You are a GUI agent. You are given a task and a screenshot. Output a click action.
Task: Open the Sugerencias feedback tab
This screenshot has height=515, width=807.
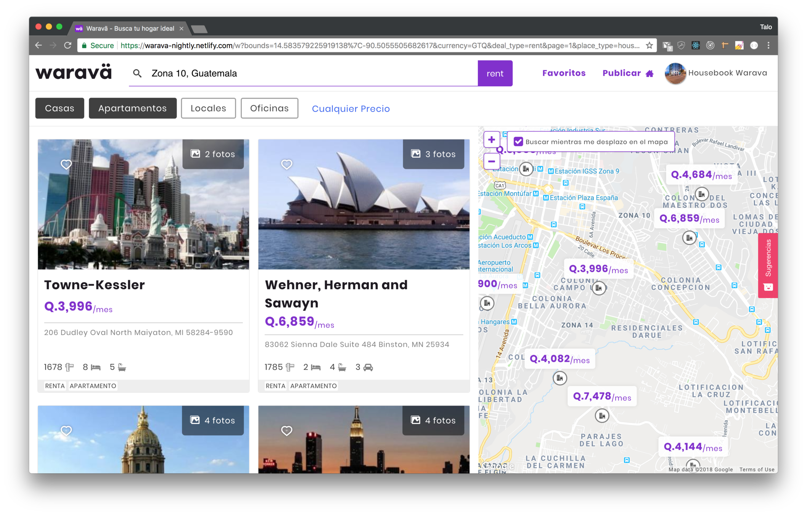(x=768, y=265)
